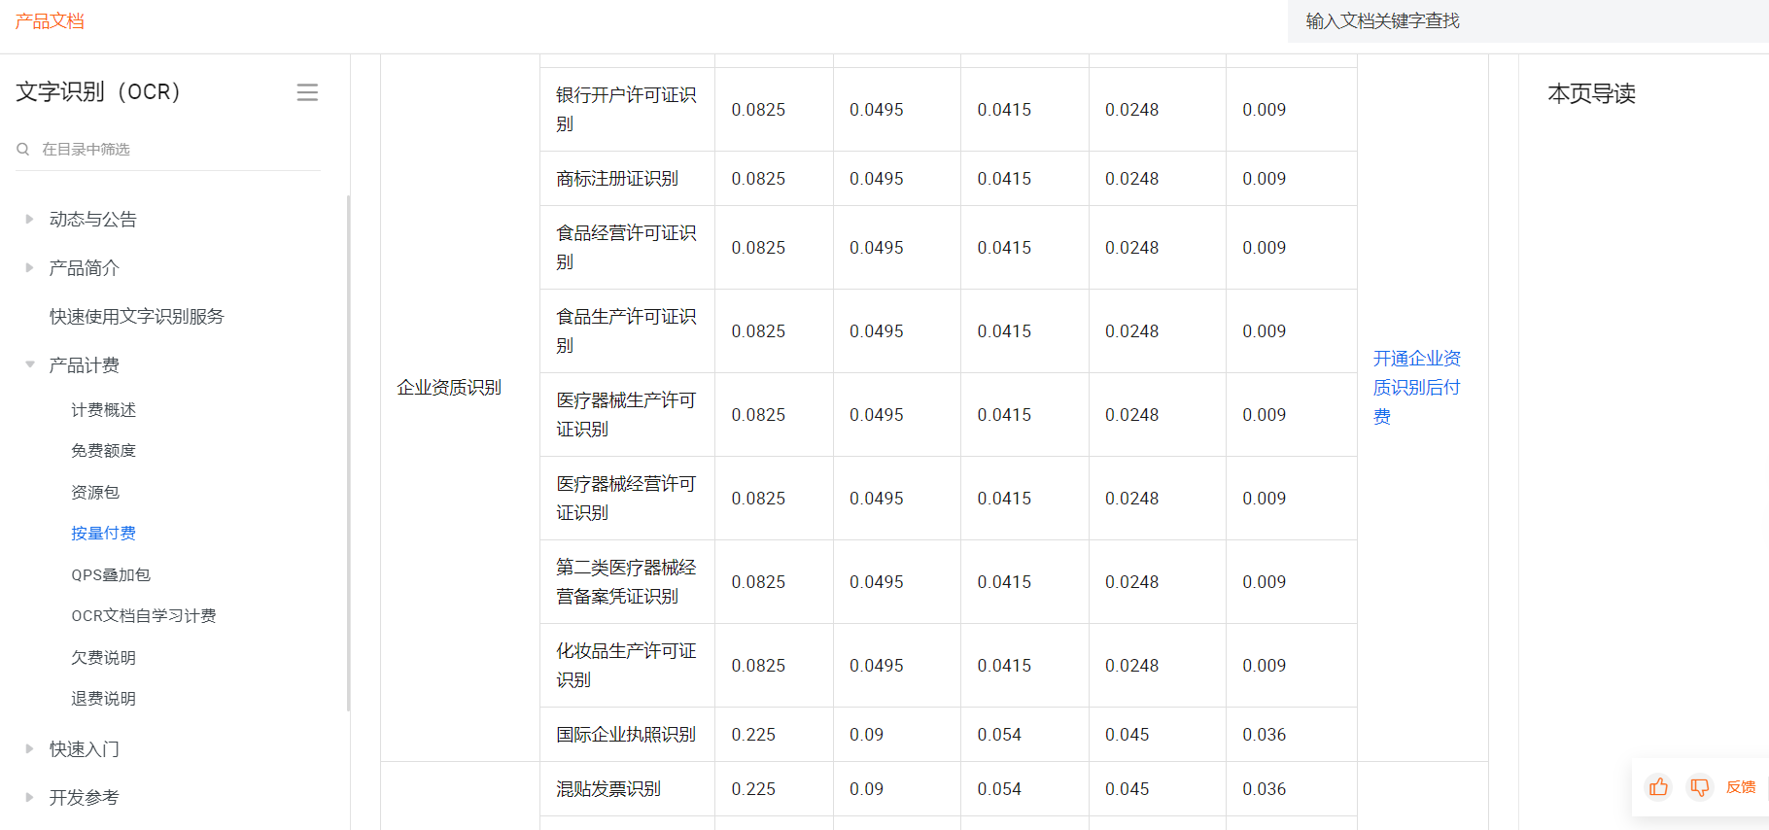Viewport: 1769px width, 830px height.
Task: Click the 食品生产许可证识别 cell
Action: pos(627,331)
